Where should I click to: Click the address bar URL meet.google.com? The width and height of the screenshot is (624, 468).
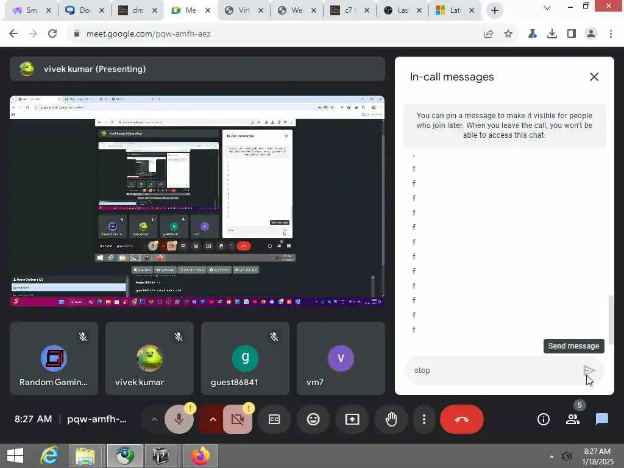pos(149,34)
